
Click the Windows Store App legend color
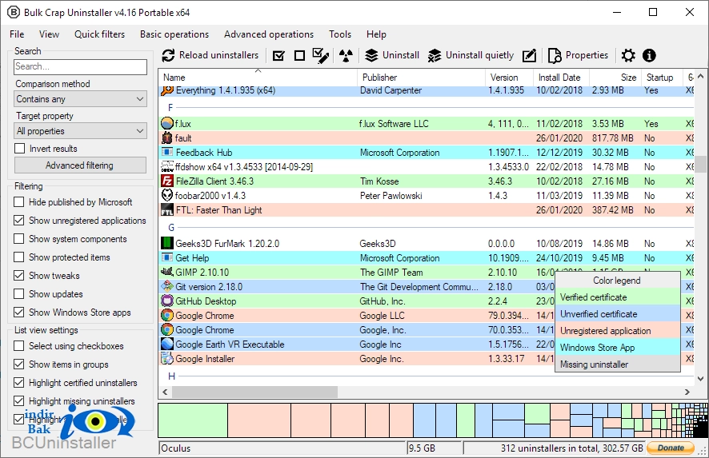[x=617, y=348]
